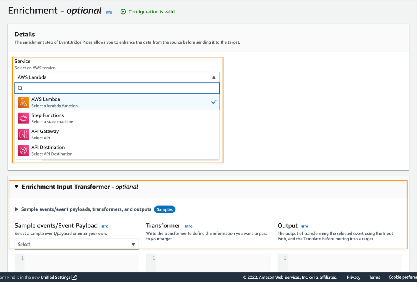
Task: Click the blue Samples badge
Action: pyautogui.click(x=165, y=209)
